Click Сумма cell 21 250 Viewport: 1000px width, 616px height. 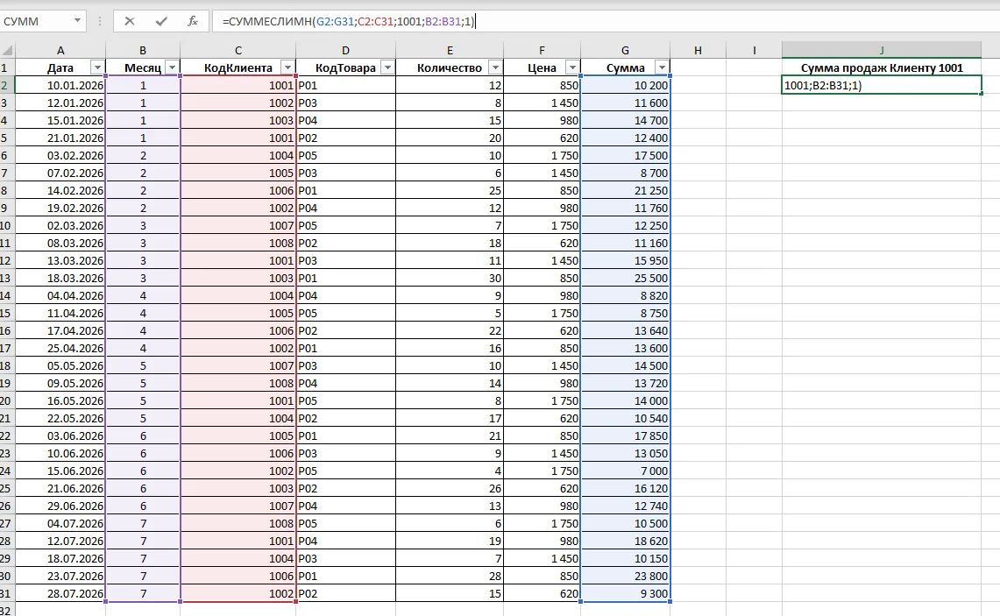click(625, 191)
